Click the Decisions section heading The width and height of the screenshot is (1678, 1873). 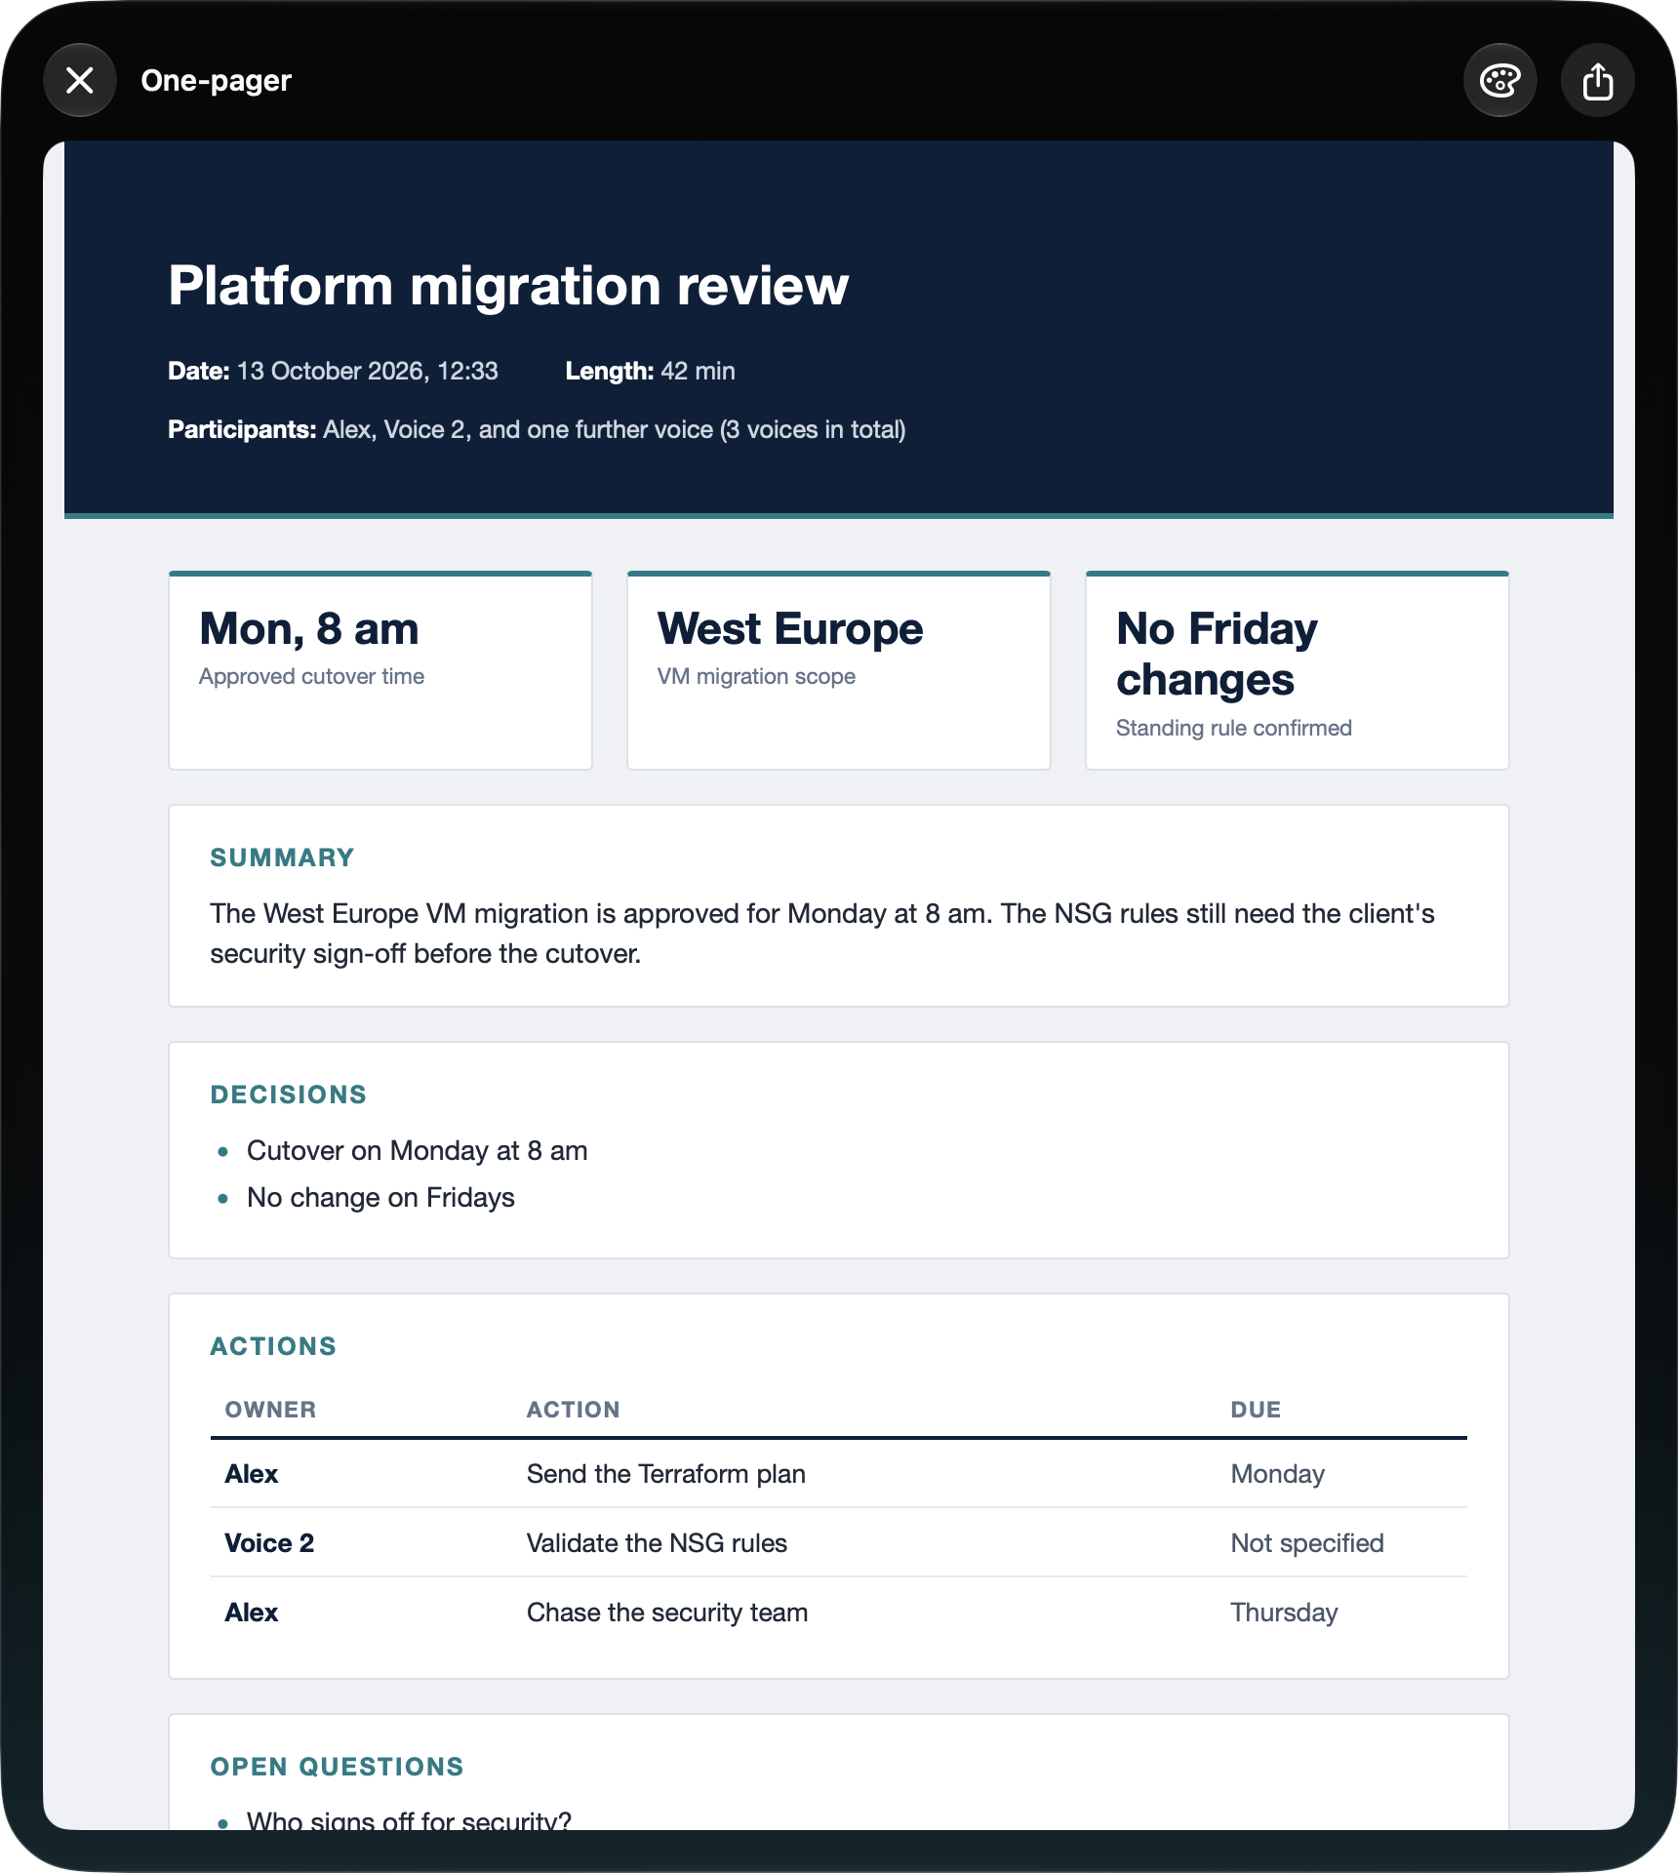(289, 1095)
